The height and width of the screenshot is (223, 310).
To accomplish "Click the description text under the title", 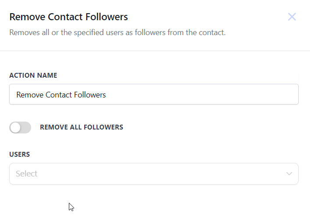I will point(118,32).
